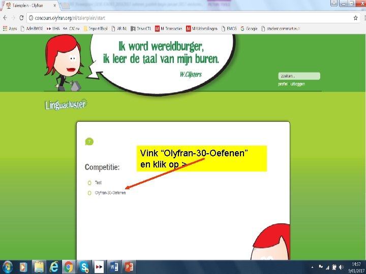Select the Test competition radio option
This screenshot has width=366, height=274.
pyautogui.click(x=89, y=183)
